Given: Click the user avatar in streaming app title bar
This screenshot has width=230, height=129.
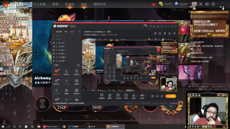Looking at the screenshot, I should point(145,26).
